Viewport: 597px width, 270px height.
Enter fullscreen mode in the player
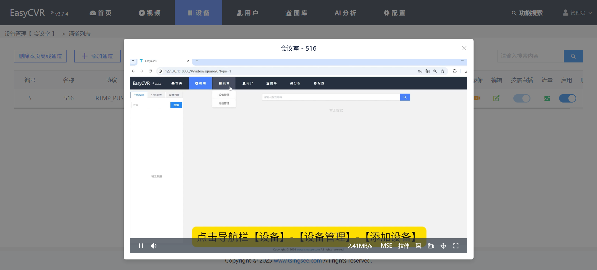[456, 246]
